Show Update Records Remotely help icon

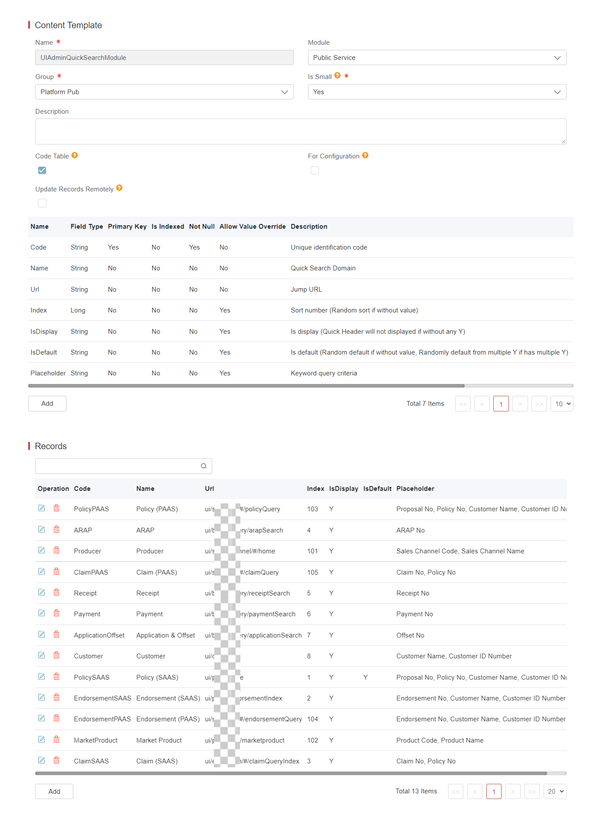[119, 188]
